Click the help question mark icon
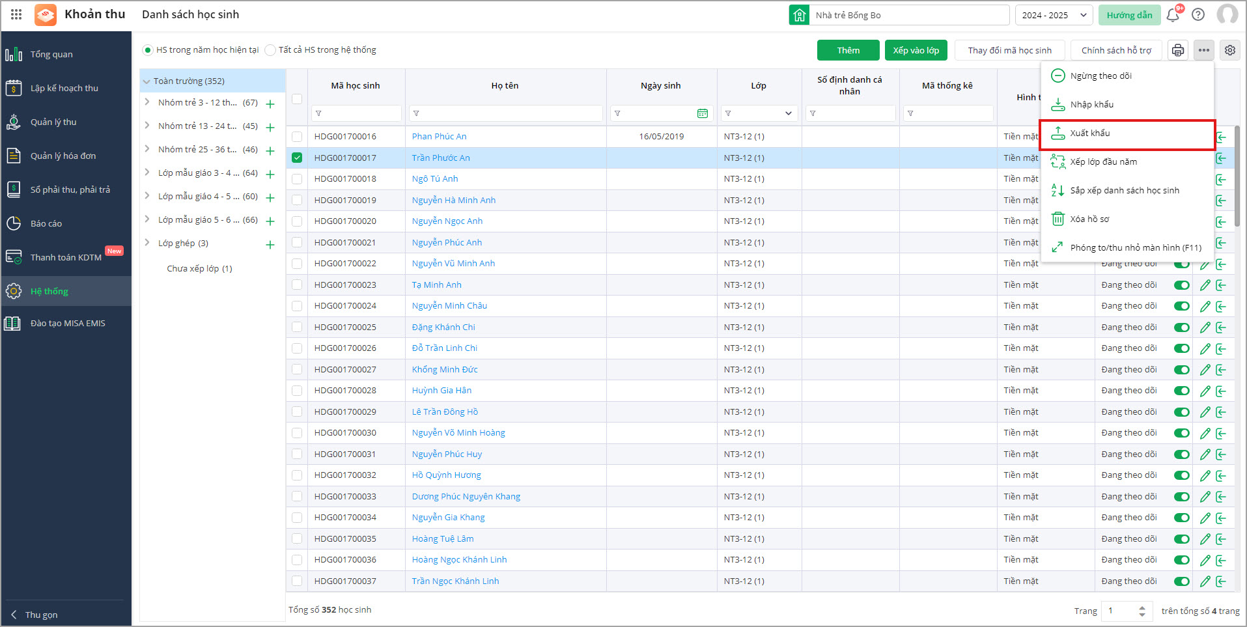1247x627 pixels. (1198, 15)
